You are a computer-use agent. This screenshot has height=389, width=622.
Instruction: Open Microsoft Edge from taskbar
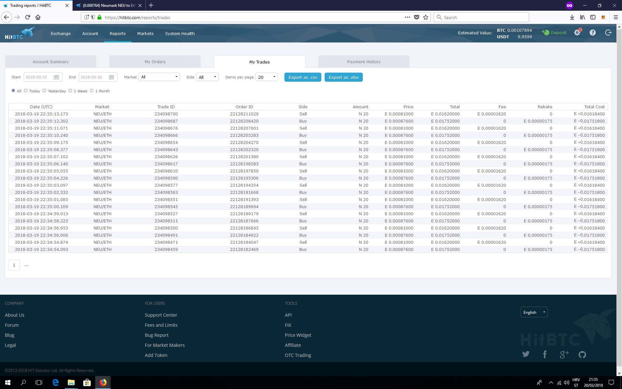(55, 383)
